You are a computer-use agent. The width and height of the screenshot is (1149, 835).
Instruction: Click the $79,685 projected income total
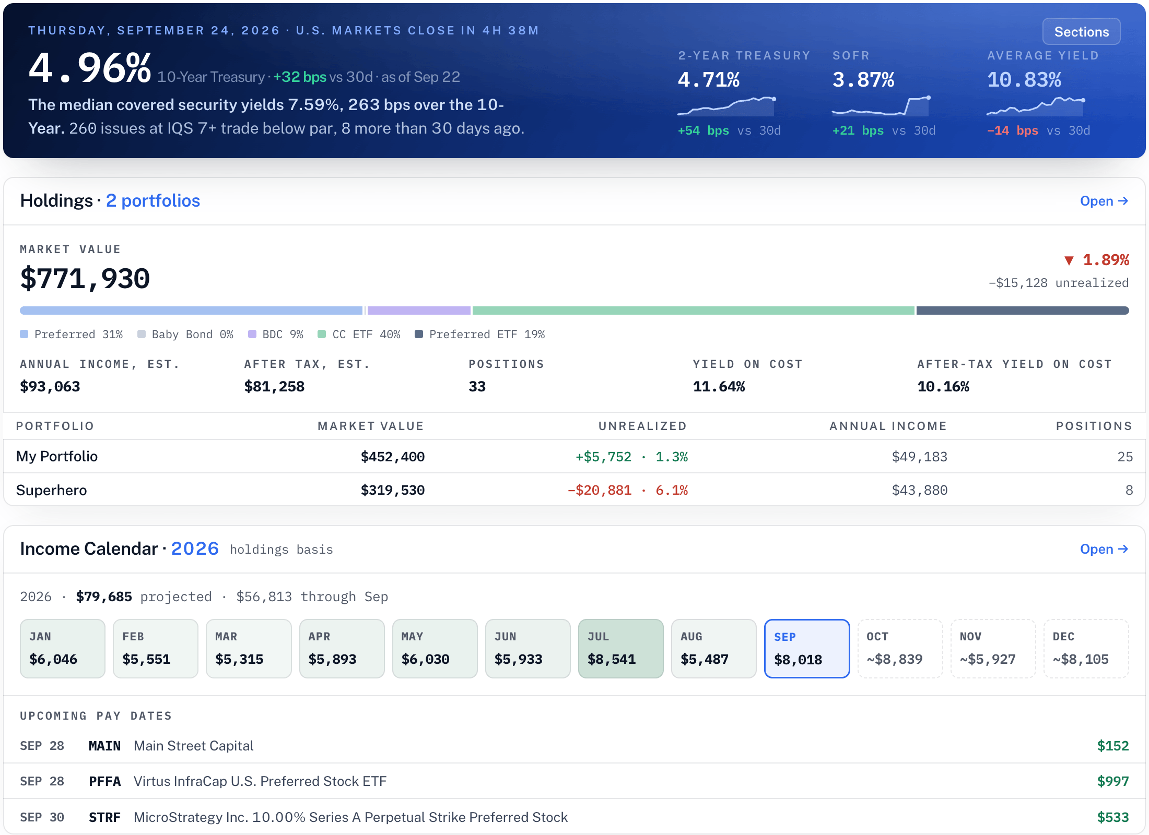(x=104, y=597)
